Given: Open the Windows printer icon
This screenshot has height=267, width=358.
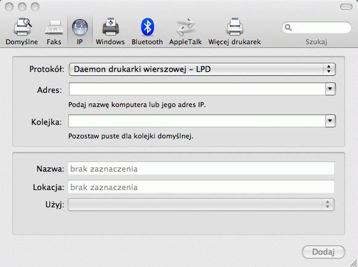Looking at the screenshot, I should click(x=111, y=27).
